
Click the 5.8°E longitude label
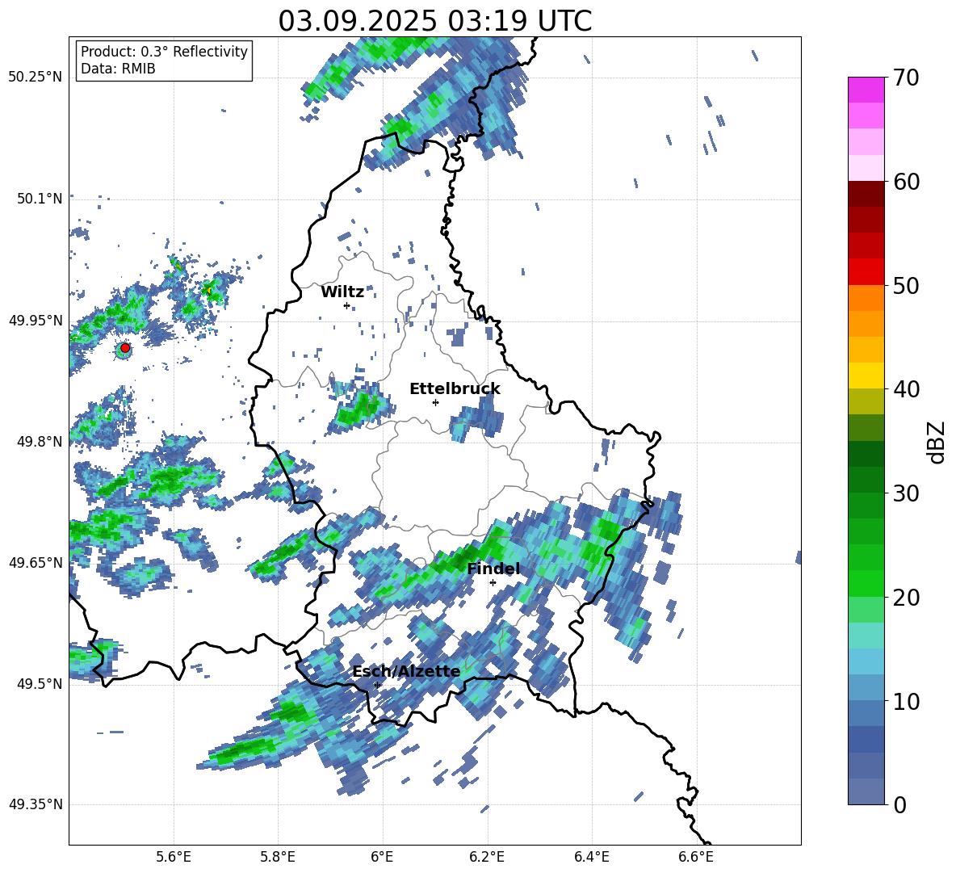pos(278,857)
